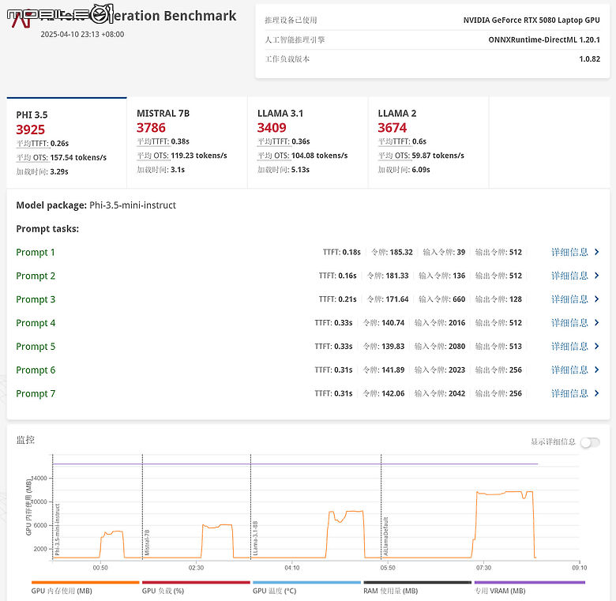616x601 pixels.
Task: Open Prompt 1 task
Action: pyautogui.click(x=36, y=252)
